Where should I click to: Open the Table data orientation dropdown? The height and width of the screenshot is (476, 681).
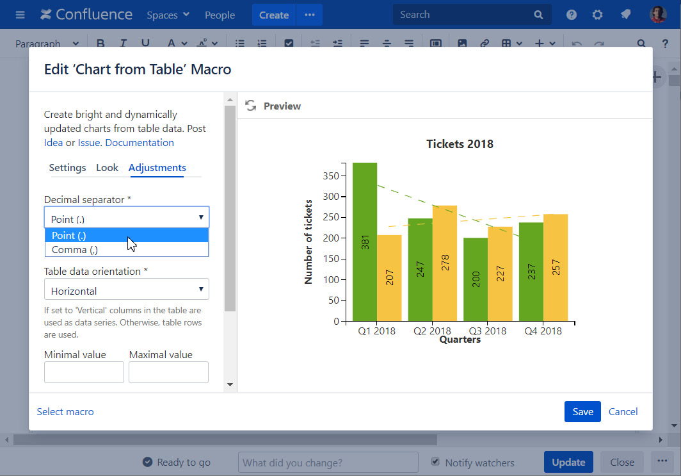click(x=126, y=290)
